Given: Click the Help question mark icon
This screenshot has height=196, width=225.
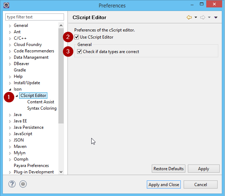Looking at the screenshot, I should point(11,184).
